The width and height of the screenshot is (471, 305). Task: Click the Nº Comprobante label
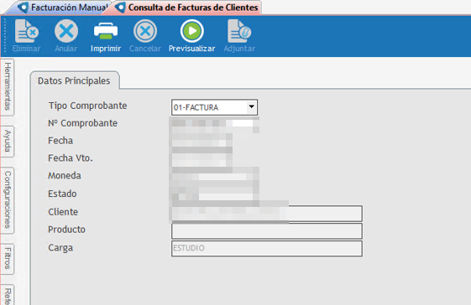[x=82, y=123]
